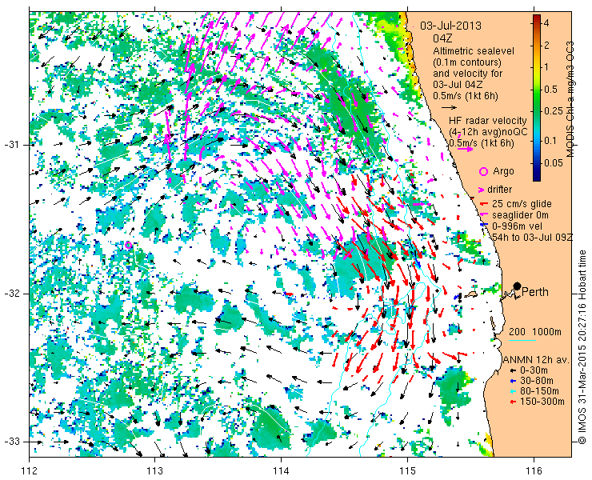Click the colorbar value 0.25 label

coord(553,111)
